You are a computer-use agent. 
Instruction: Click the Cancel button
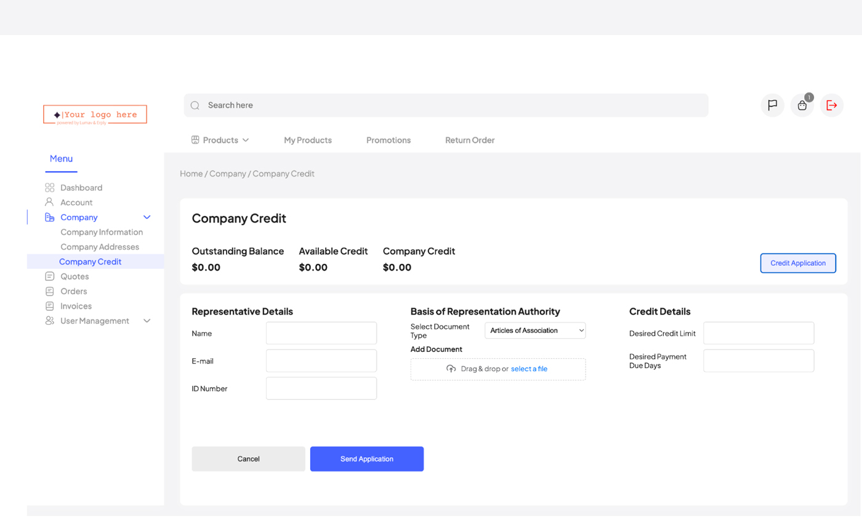248,459
